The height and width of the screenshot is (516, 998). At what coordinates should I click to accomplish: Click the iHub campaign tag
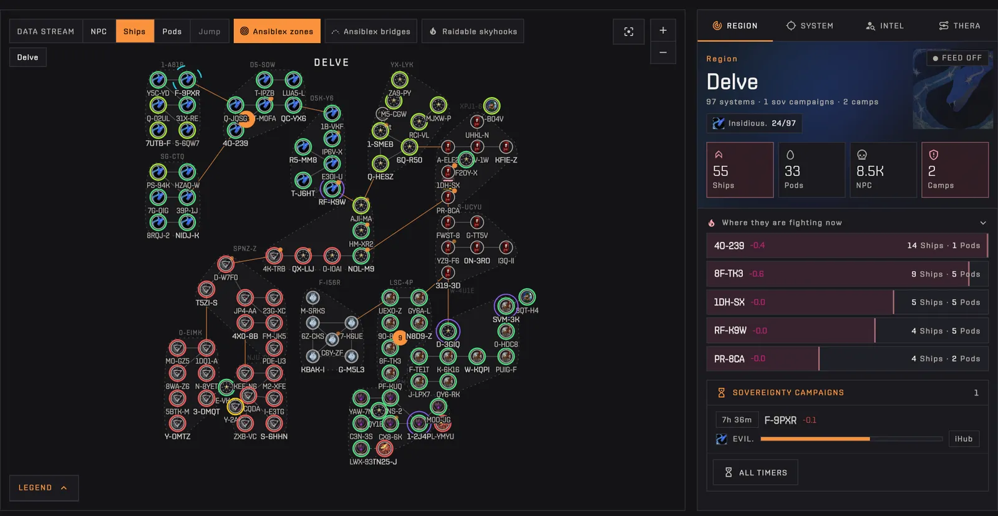coord(964,439)
